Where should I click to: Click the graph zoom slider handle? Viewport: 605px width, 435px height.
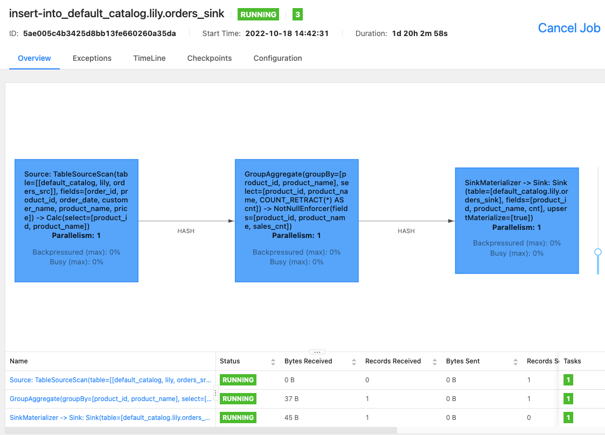597,252
